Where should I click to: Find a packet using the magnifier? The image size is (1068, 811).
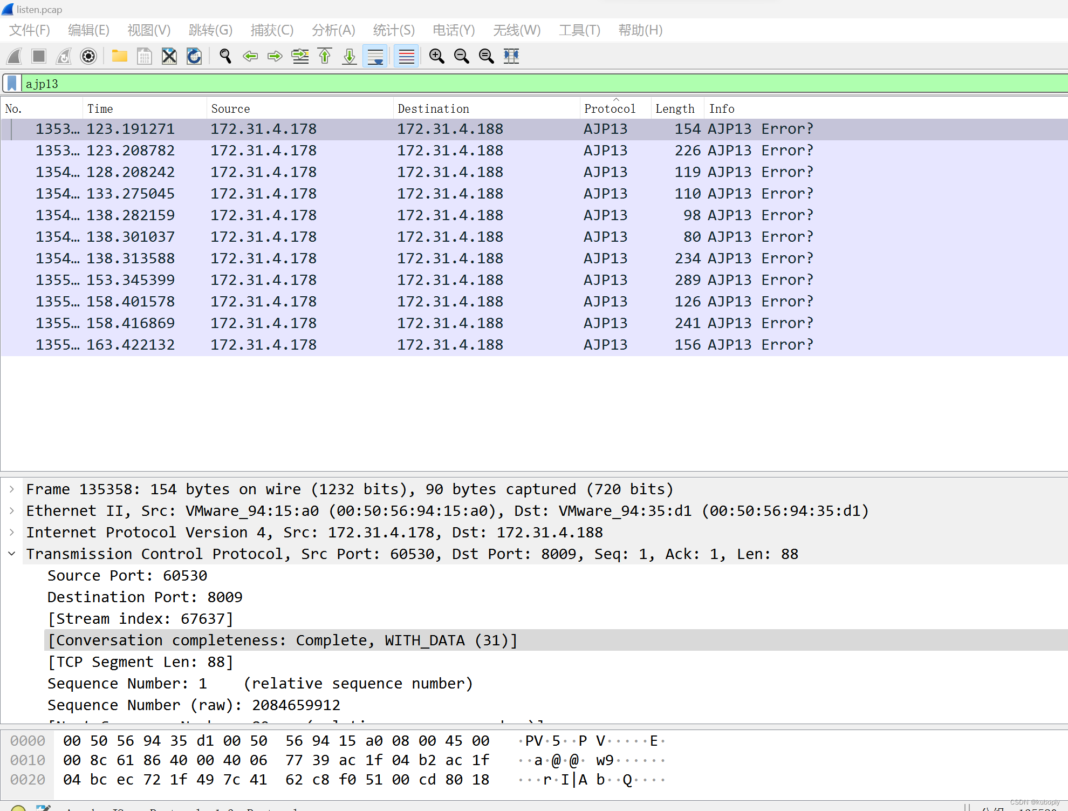(225, 56)
